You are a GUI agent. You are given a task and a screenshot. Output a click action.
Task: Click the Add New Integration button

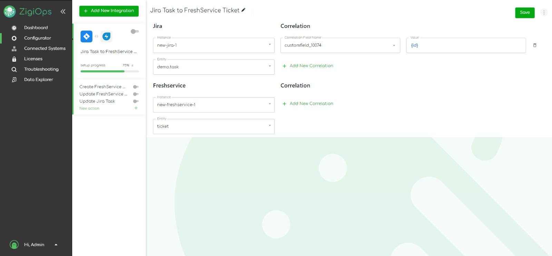point(109,11)
